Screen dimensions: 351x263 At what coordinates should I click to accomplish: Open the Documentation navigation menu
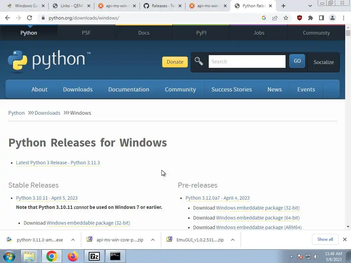point(129,89)
